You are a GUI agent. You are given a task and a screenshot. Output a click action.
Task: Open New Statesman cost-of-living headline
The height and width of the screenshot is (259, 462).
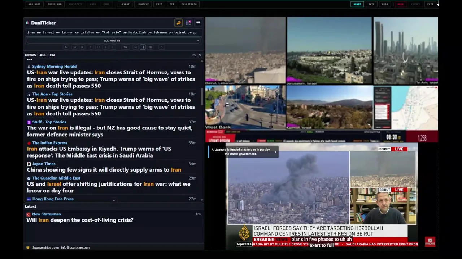[80, 220]
